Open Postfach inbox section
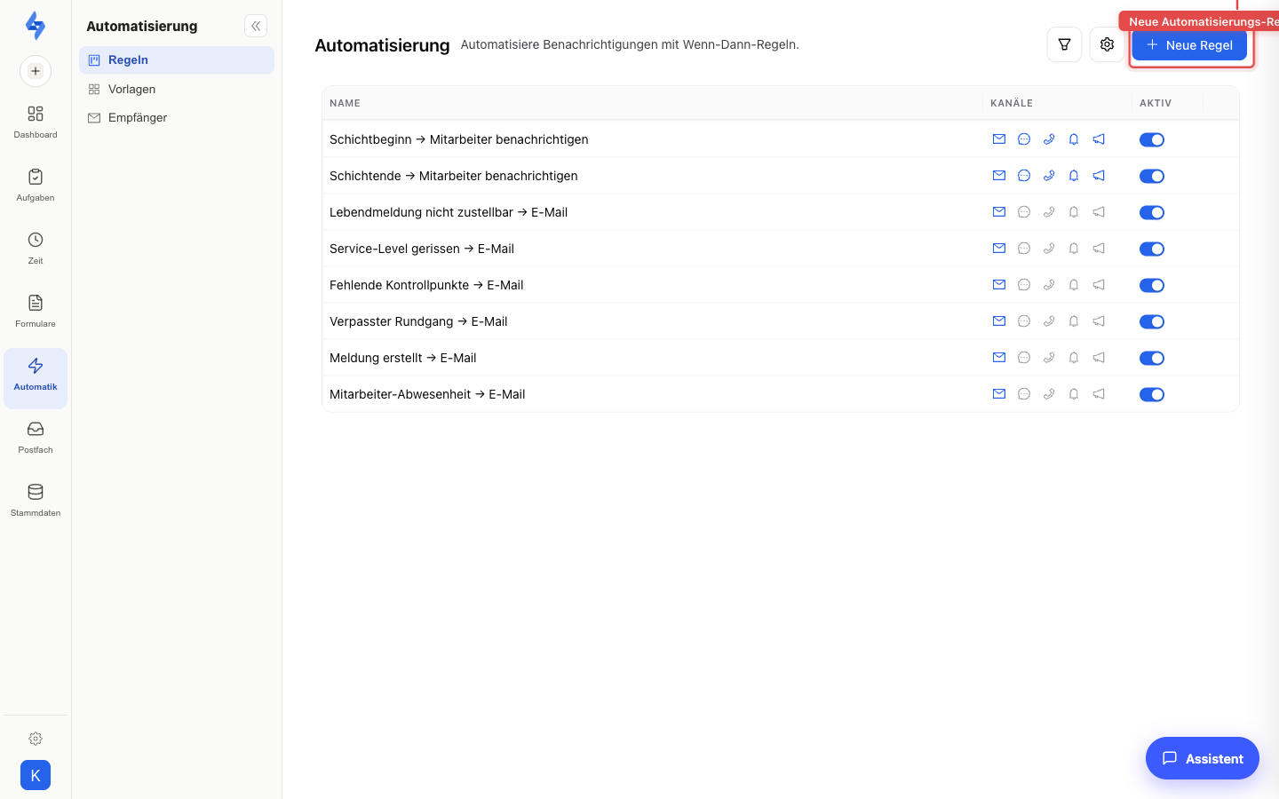 (36, 437)
